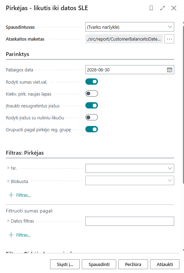This screenshot has height=273, width=184.
Task: Click the plus icon to add a Pirkėjas filter
Action: click(11, 195)
